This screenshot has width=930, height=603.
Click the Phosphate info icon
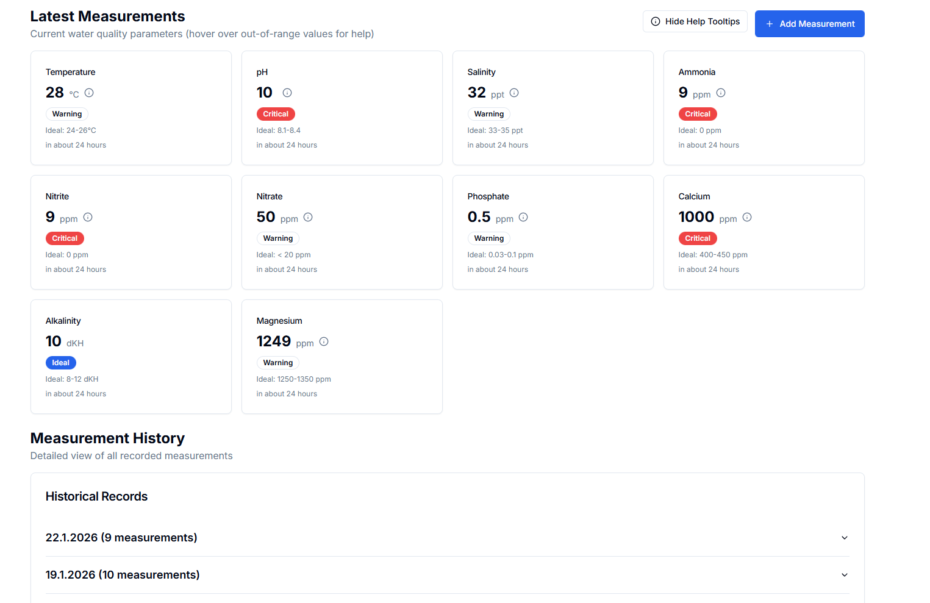pyautogui.click(x=523, y=217)
